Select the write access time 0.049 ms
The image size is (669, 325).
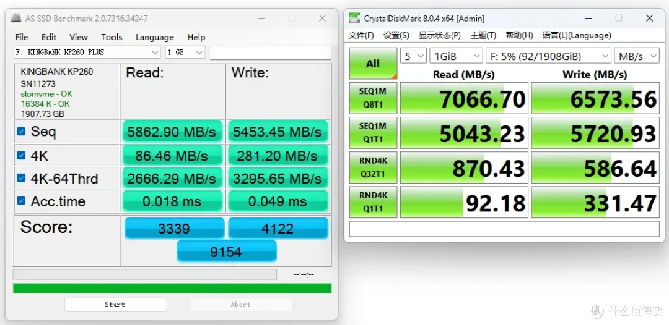coord(278,201)
